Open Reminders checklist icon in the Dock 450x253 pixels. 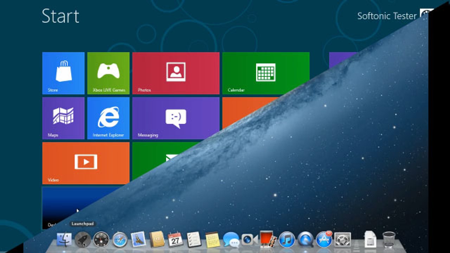(194, 240)
